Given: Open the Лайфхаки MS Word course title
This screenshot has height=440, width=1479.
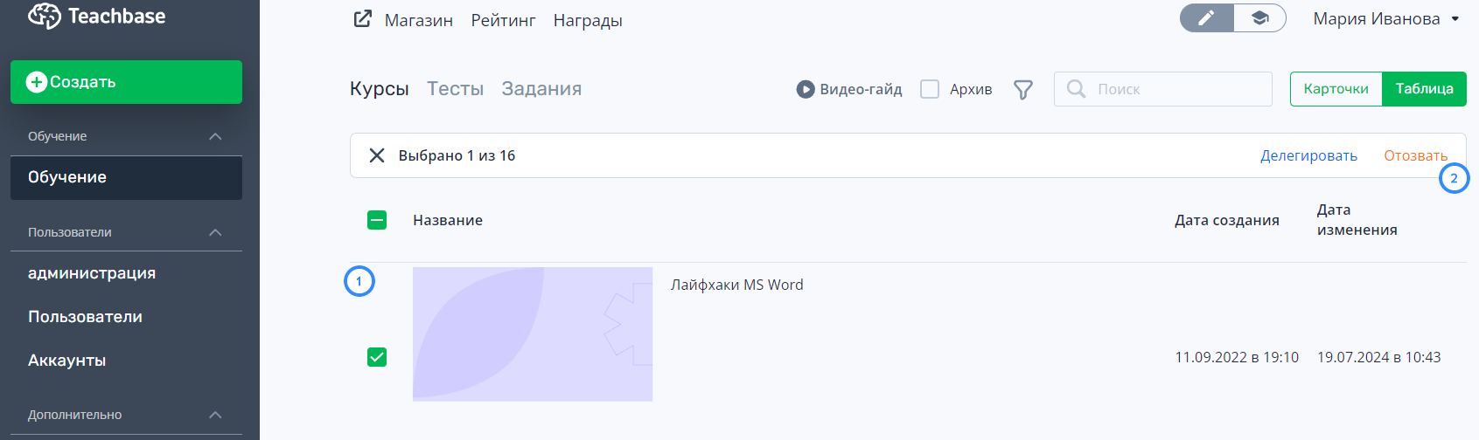Looking at the screenshot, I should click(x=736, y=285).
